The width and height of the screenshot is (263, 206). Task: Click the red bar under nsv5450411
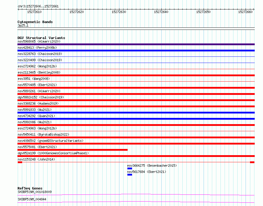point(136,137)
